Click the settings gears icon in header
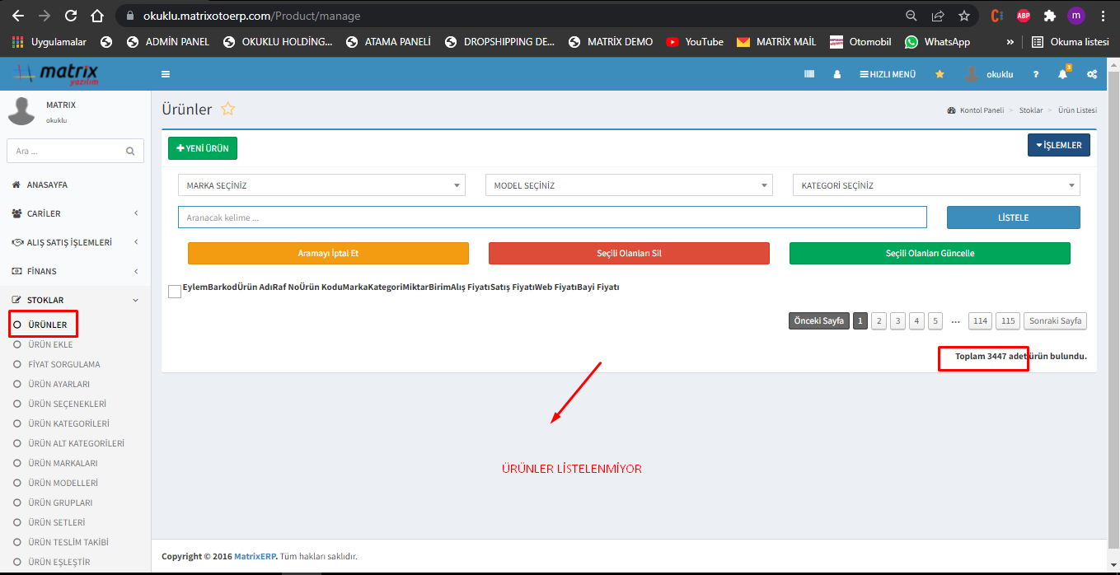 coord(1092,74)
